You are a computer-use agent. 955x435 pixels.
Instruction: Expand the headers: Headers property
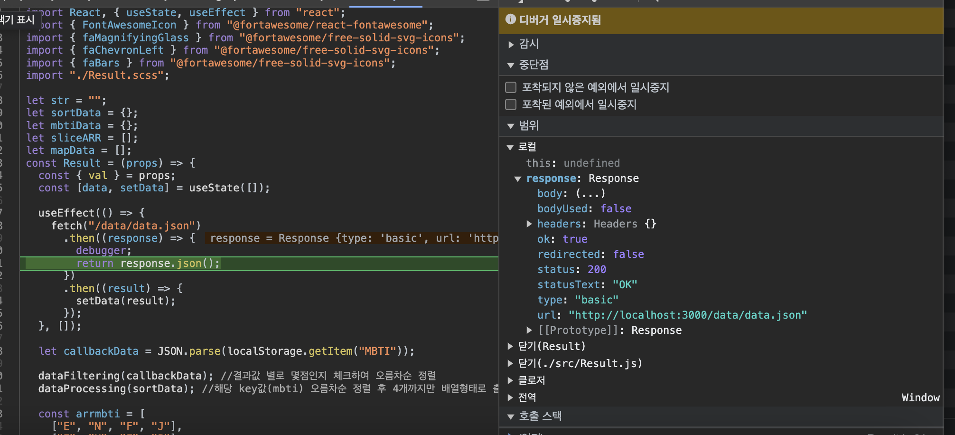[x=529, y=224]
